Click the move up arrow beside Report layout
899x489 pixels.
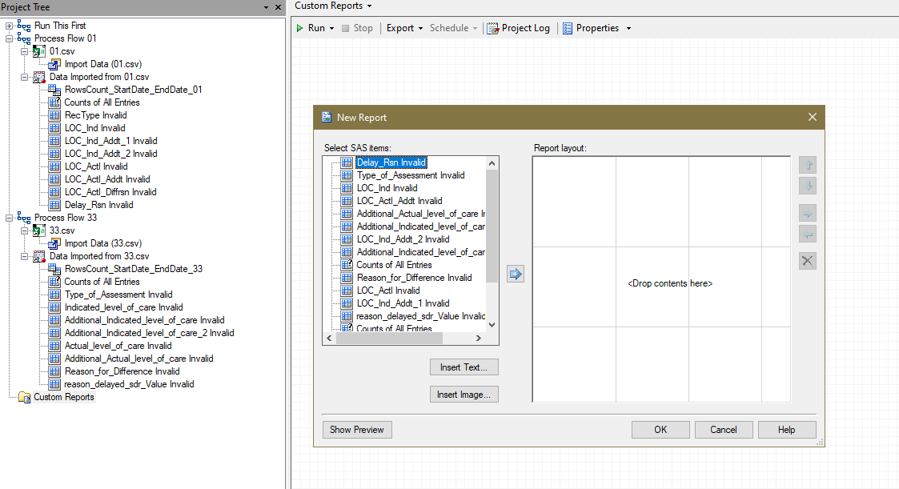click(808, 166)
